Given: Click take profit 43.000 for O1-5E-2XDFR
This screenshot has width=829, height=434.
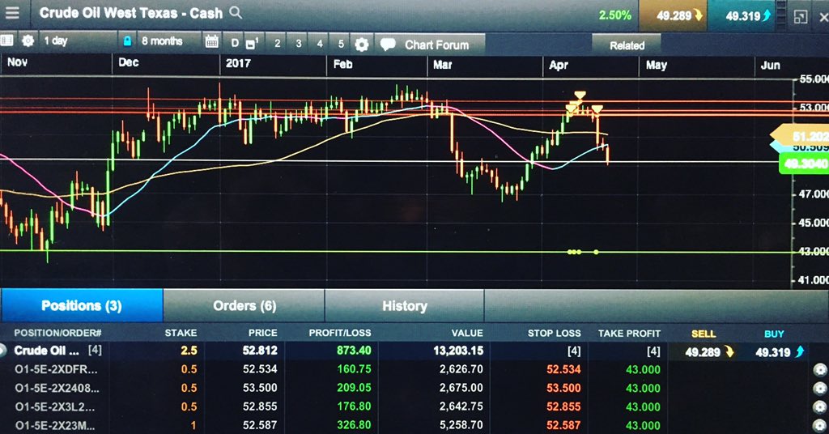Looking at the screenshot, I should pos(643,369).
